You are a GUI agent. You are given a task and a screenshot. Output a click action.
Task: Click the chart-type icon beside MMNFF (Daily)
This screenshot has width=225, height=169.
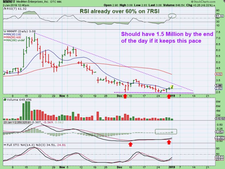point(5,31)
